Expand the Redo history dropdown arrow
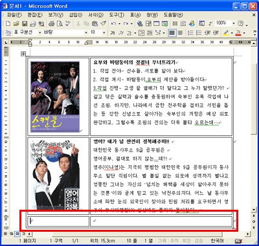Viewport: 259px width, 246px height. 131,23
